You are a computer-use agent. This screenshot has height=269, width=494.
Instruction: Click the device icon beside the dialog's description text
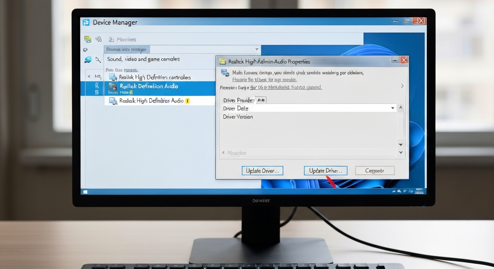tap(225, 73)
